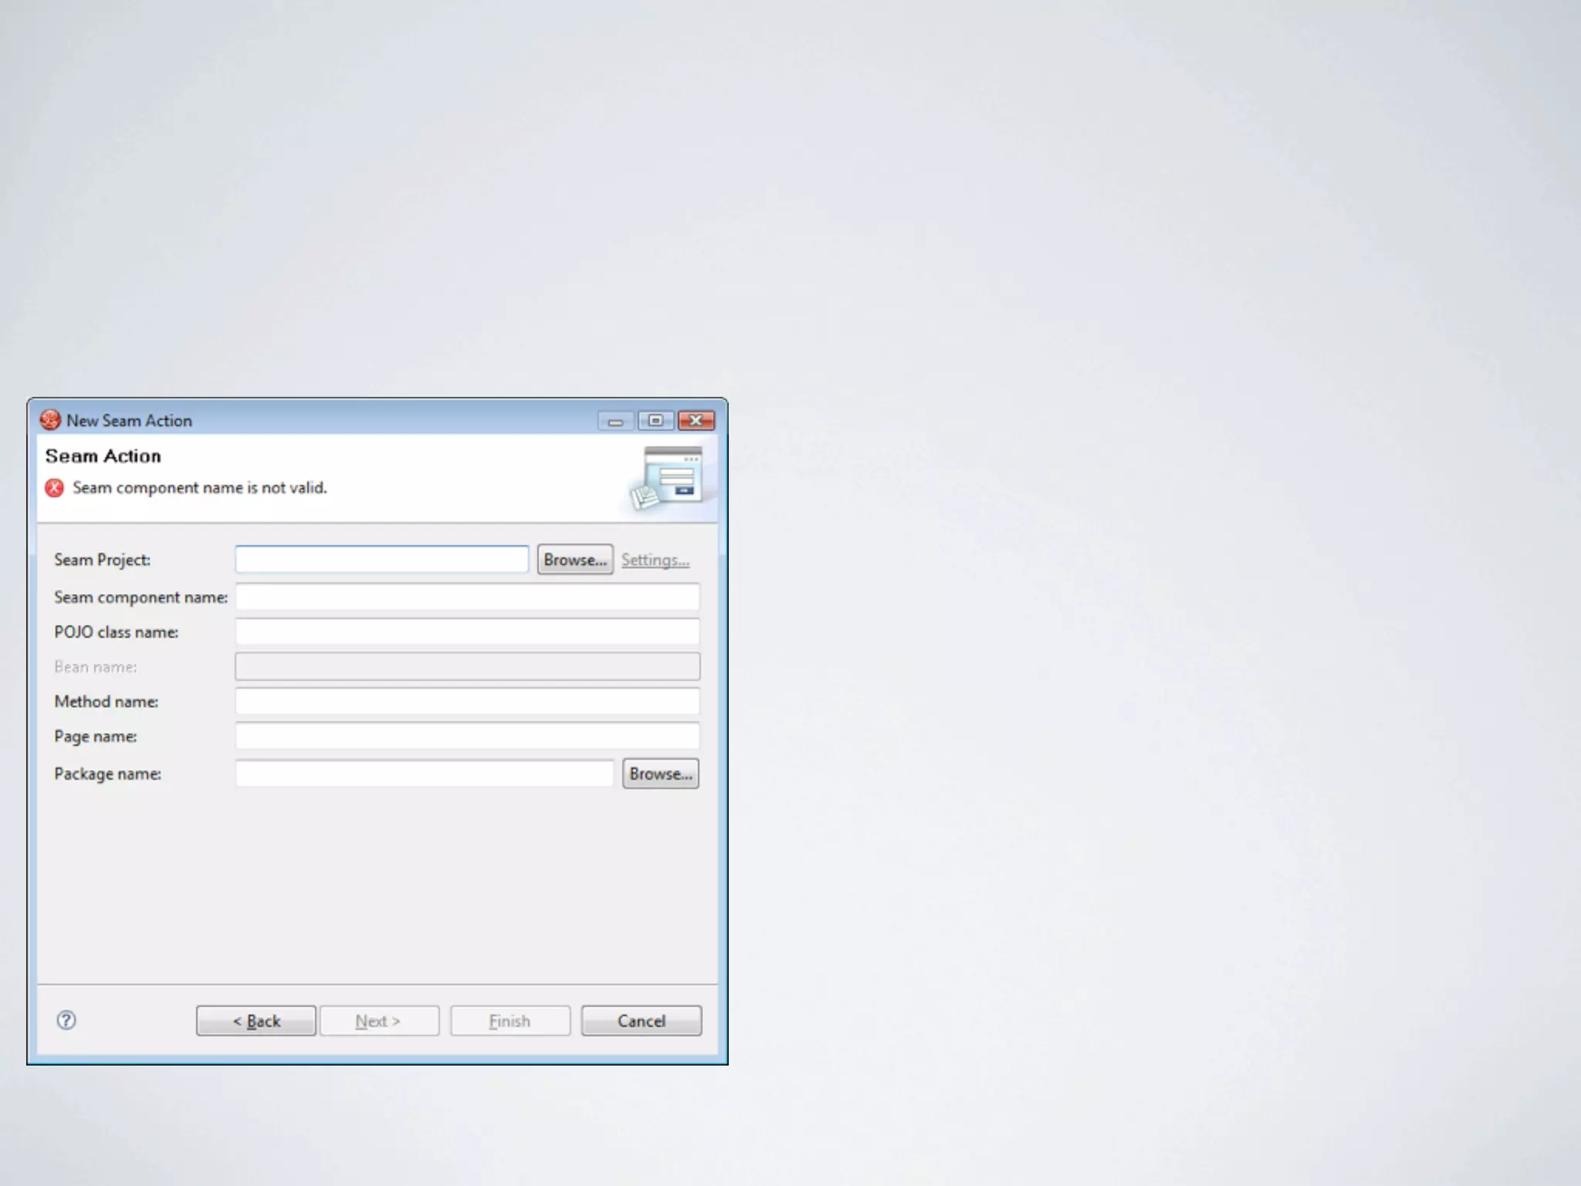Select the Package name text field
This screenshot has width=1581, height=1186.
point(424,774)
